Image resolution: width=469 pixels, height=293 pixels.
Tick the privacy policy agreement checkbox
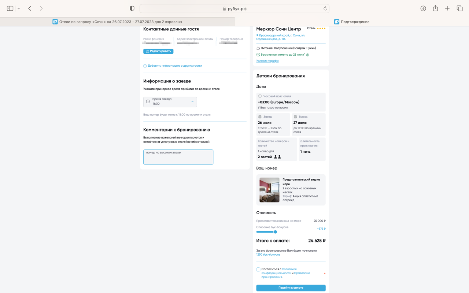coord(258,270)
